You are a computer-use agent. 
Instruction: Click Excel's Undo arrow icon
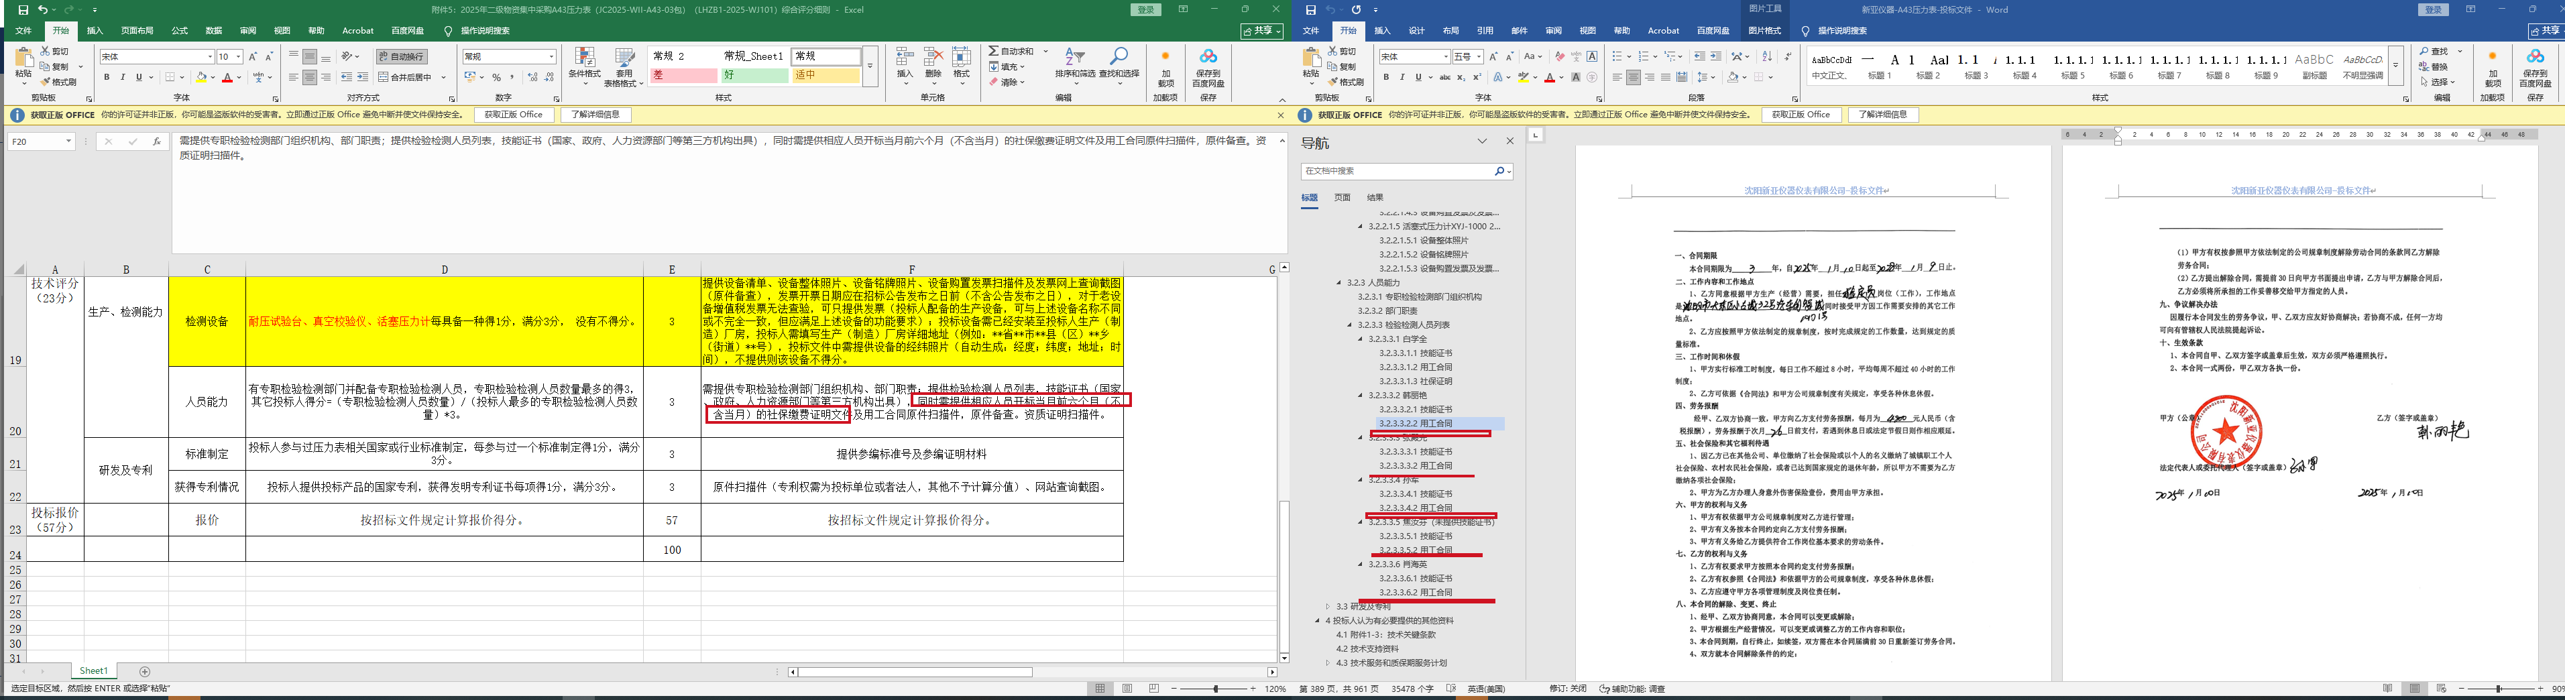pos(43,10)
